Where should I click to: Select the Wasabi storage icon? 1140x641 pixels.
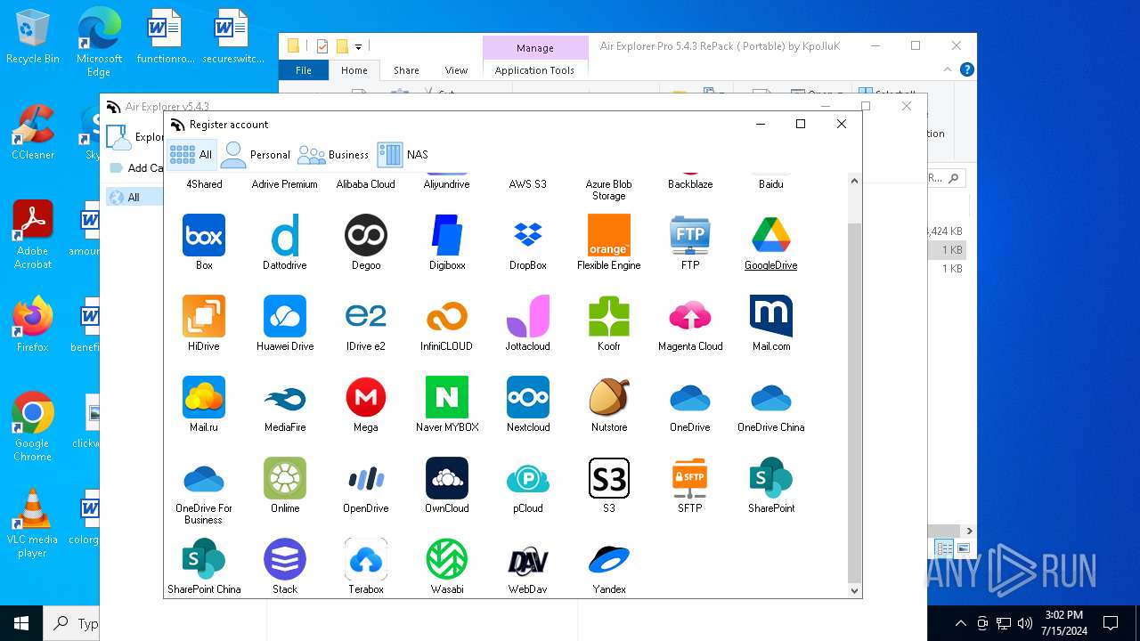pos(447,559)
